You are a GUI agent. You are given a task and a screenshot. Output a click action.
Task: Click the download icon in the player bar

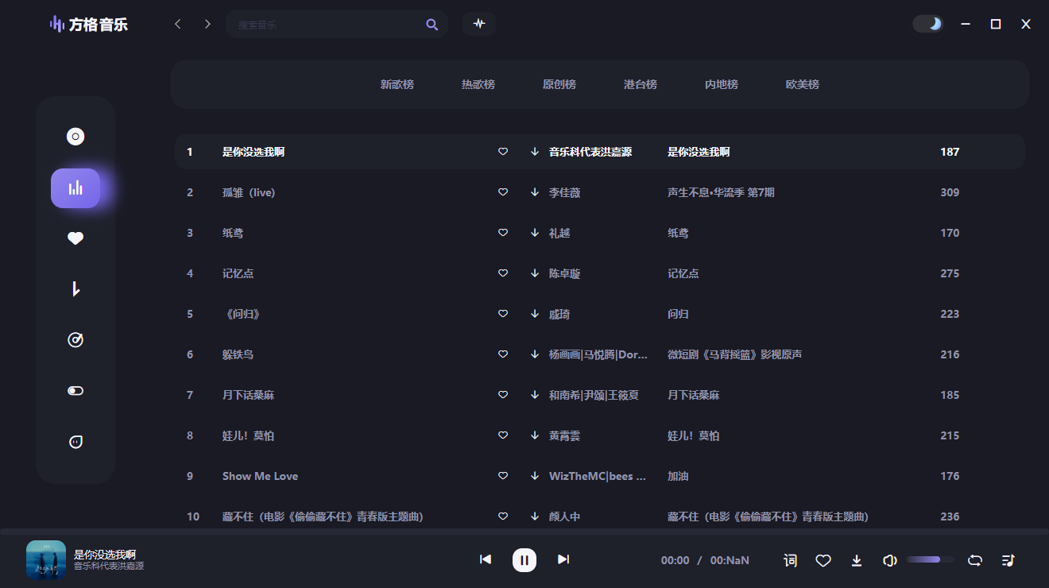[x=856, y=560]
